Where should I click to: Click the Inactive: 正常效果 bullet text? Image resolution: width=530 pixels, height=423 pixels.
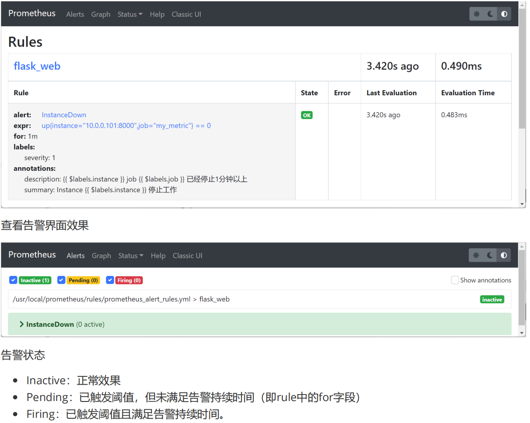point(73,380)
